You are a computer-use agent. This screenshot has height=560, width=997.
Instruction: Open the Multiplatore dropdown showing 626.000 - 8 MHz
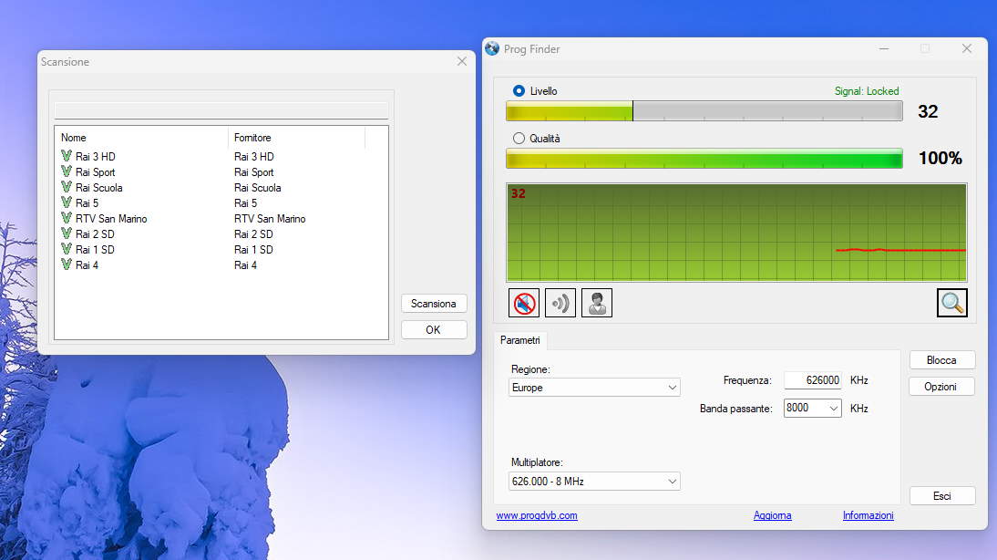pyautogui.click(x=594, y=481)
